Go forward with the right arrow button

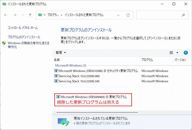click(15, 15)
